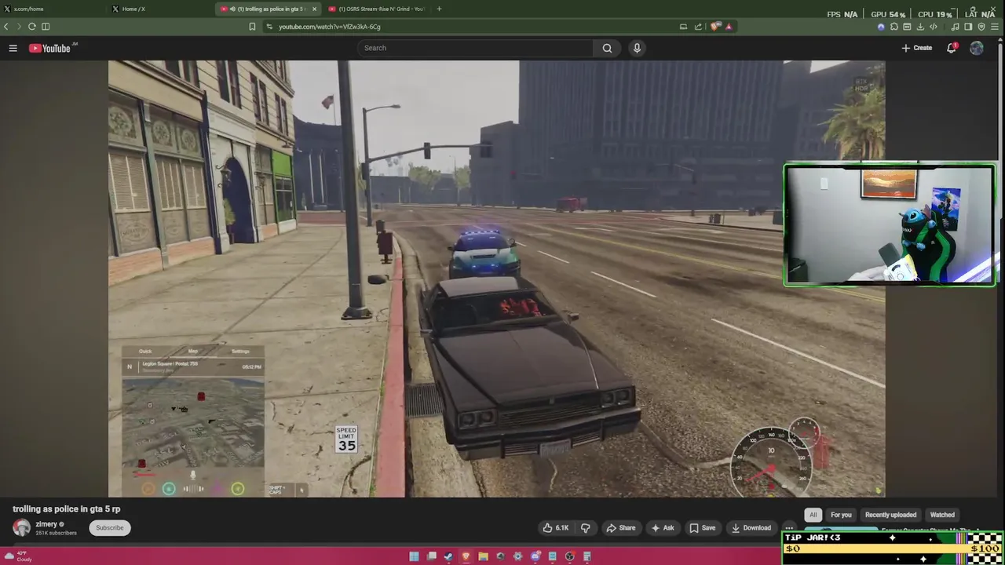Switch to the Home / X tab
This screenshot has height=565, width=1005.
159,9
